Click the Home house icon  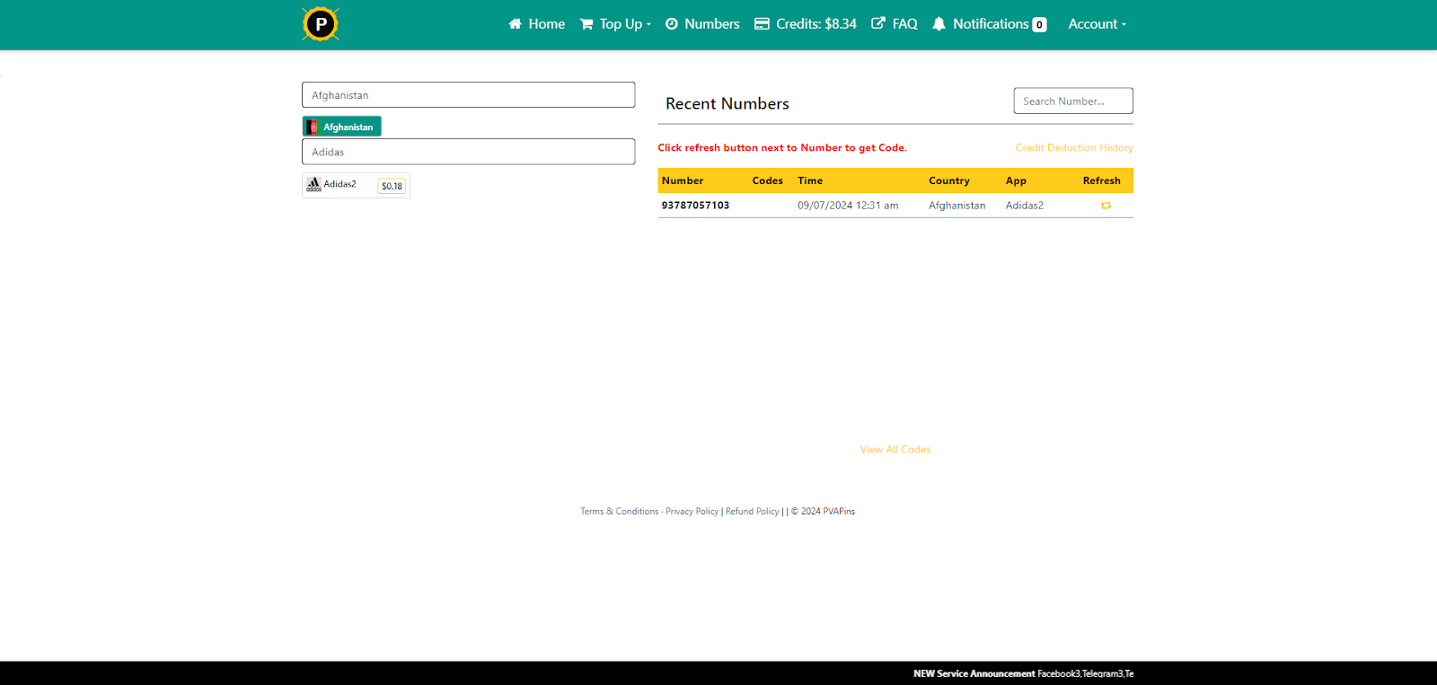(x=516, y=24)
